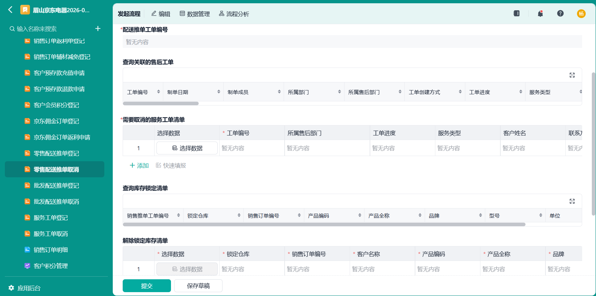Sort by 销售推单工单编号 column arrows

tap(178, 215)
